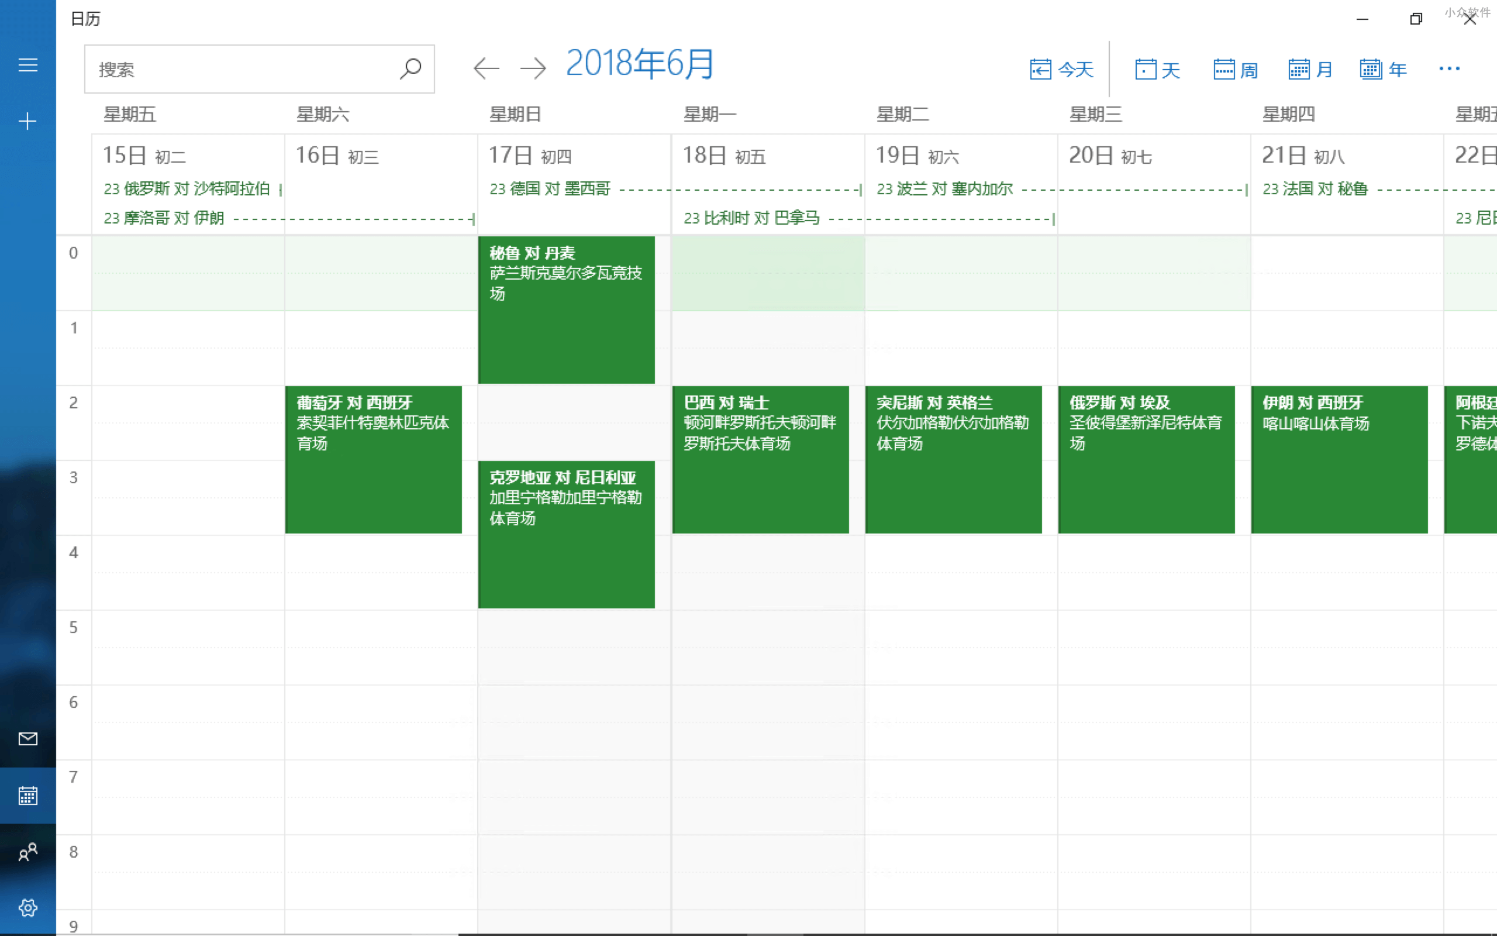1497x936 pixels.
Task: Open event 葡萄牙 对 西班牙
Action: point(374,459)
